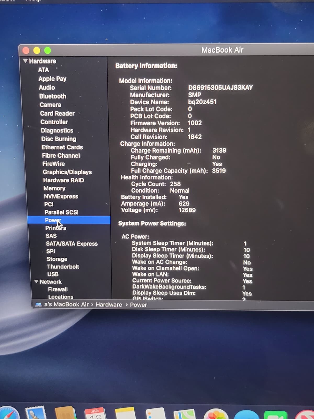
Task: Show USB device information
Action: (x=53, y=274)
